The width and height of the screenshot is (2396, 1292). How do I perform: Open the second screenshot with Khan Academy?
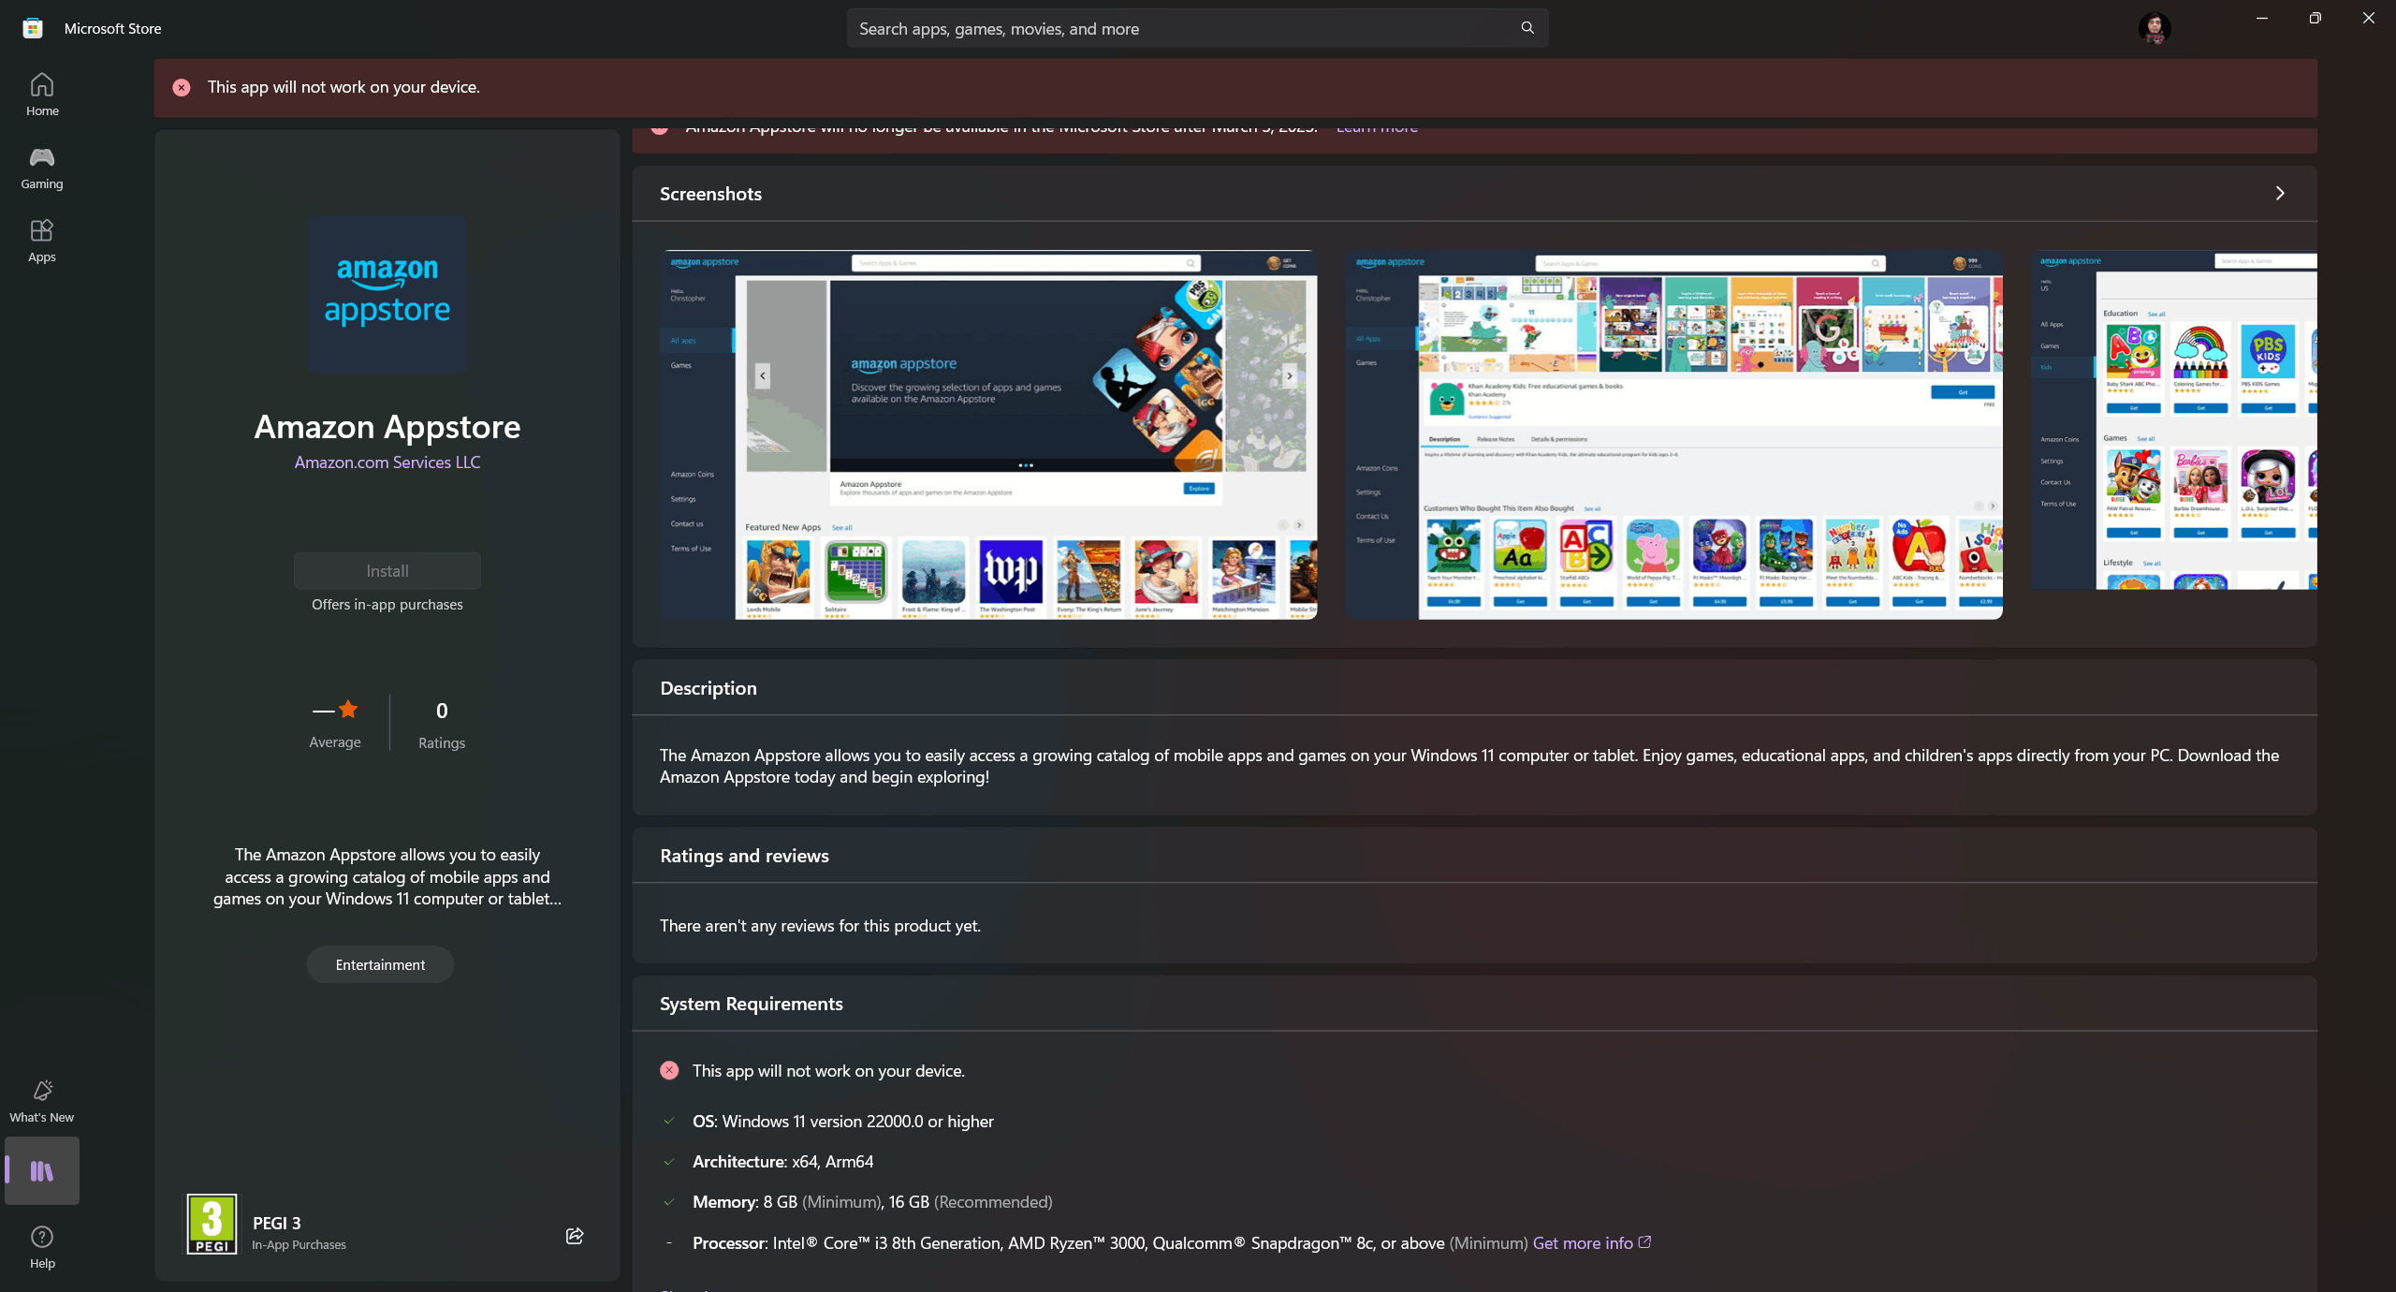[1673, 434]
